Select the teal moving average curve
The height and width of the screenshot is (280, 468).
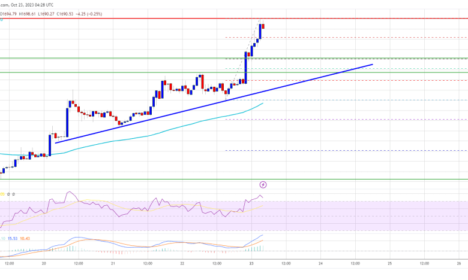[120, 136]
